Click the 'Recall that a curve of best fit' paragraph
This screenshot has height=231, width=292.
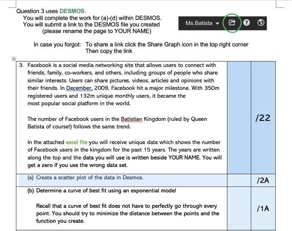[x=128, y=213]
